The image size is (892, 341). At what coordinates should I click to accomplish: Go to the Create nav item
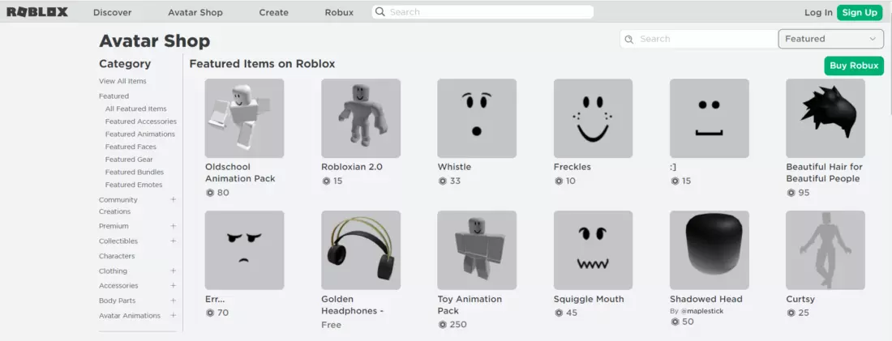tap(273, 12)
